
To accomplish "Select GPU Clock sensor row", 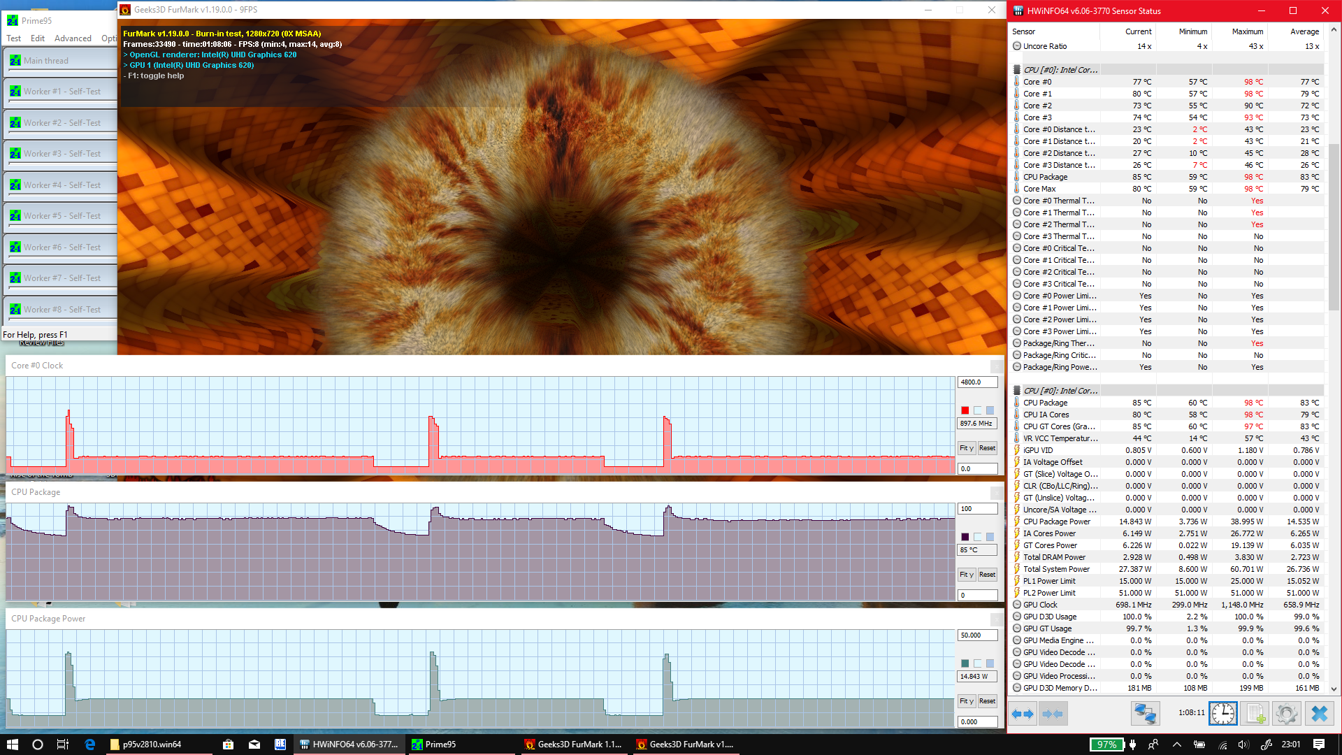I will click(x=1167, y=605).
